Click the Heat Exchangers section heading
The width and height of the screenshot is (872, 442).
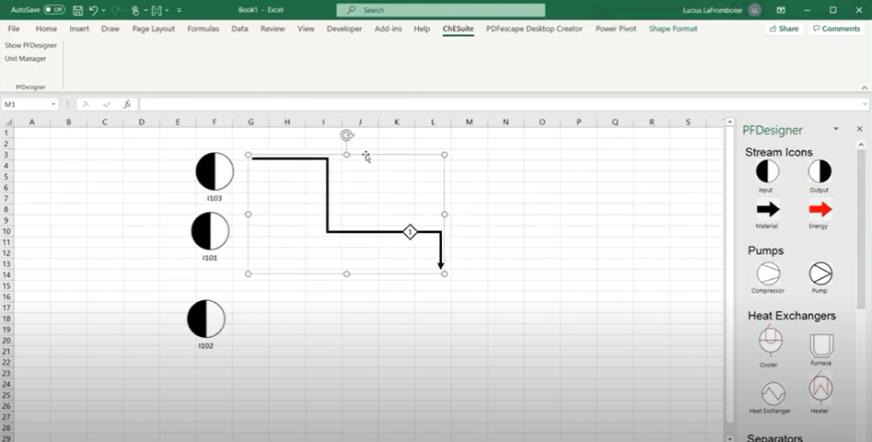pyautogui.click(x=792, y=316)
